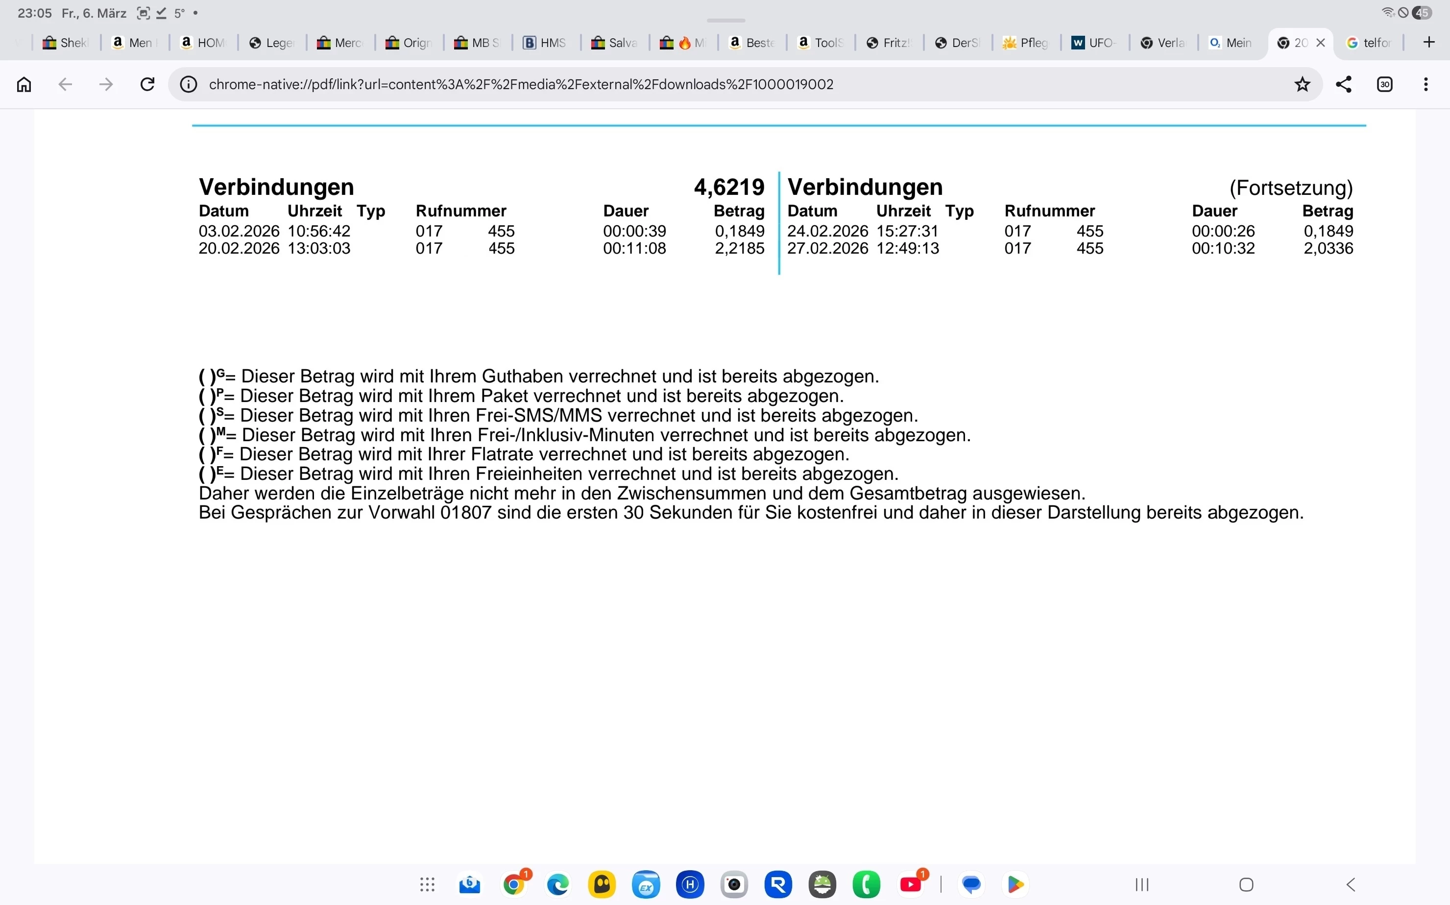Image resolution: width=1450 pixels, height=905 pixels.
Task: Open a new tab with plus button
Action: pos(1429,43)
